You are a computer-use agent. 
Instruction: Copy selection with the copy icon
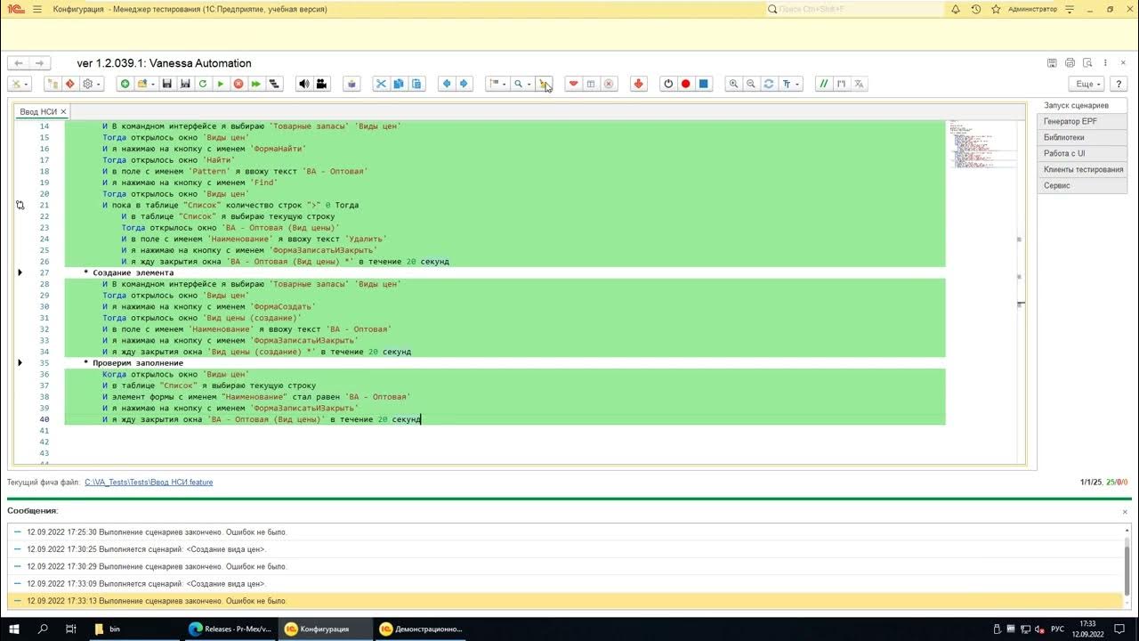(x=399, y=84)
